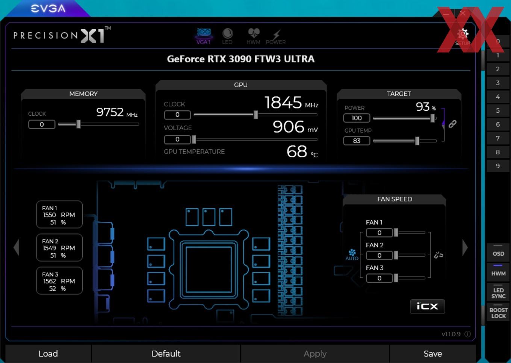This screenshot has width=511, height=363.
Task: Click the memory clock slider
Action: (98, 124)
